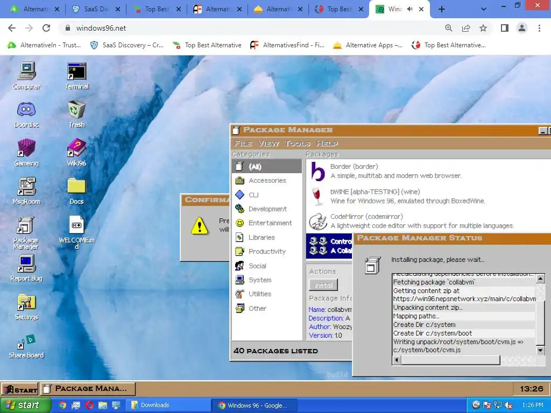Open the MsgRoom desktop icon
551x413 pixels.
[x=27, y=191]
